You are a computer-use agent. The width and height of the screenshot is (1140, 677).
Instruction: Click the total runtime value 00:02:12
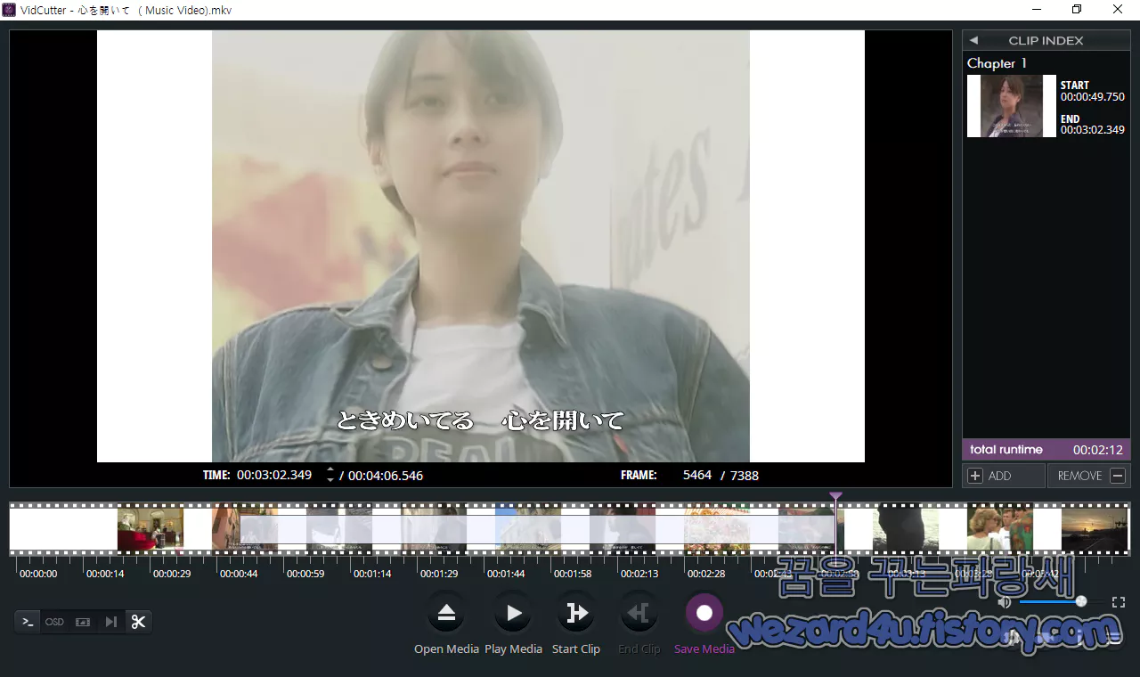tap(1098, 450)
